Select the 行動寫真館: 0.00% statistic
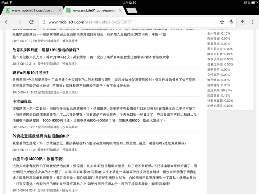This screenshot has width=259, height=194. [x=220, y=101]
